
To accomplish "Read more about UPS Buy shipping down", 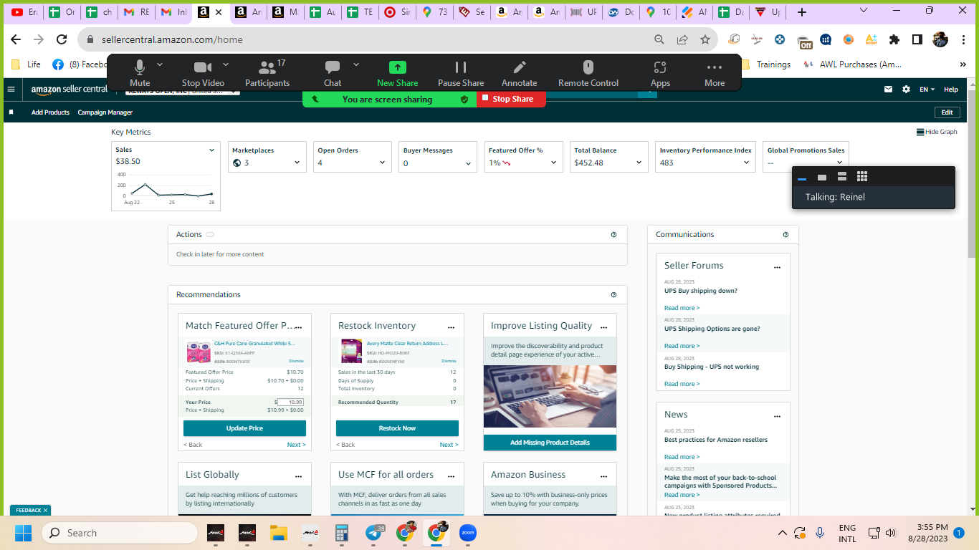I will [682, 308].
